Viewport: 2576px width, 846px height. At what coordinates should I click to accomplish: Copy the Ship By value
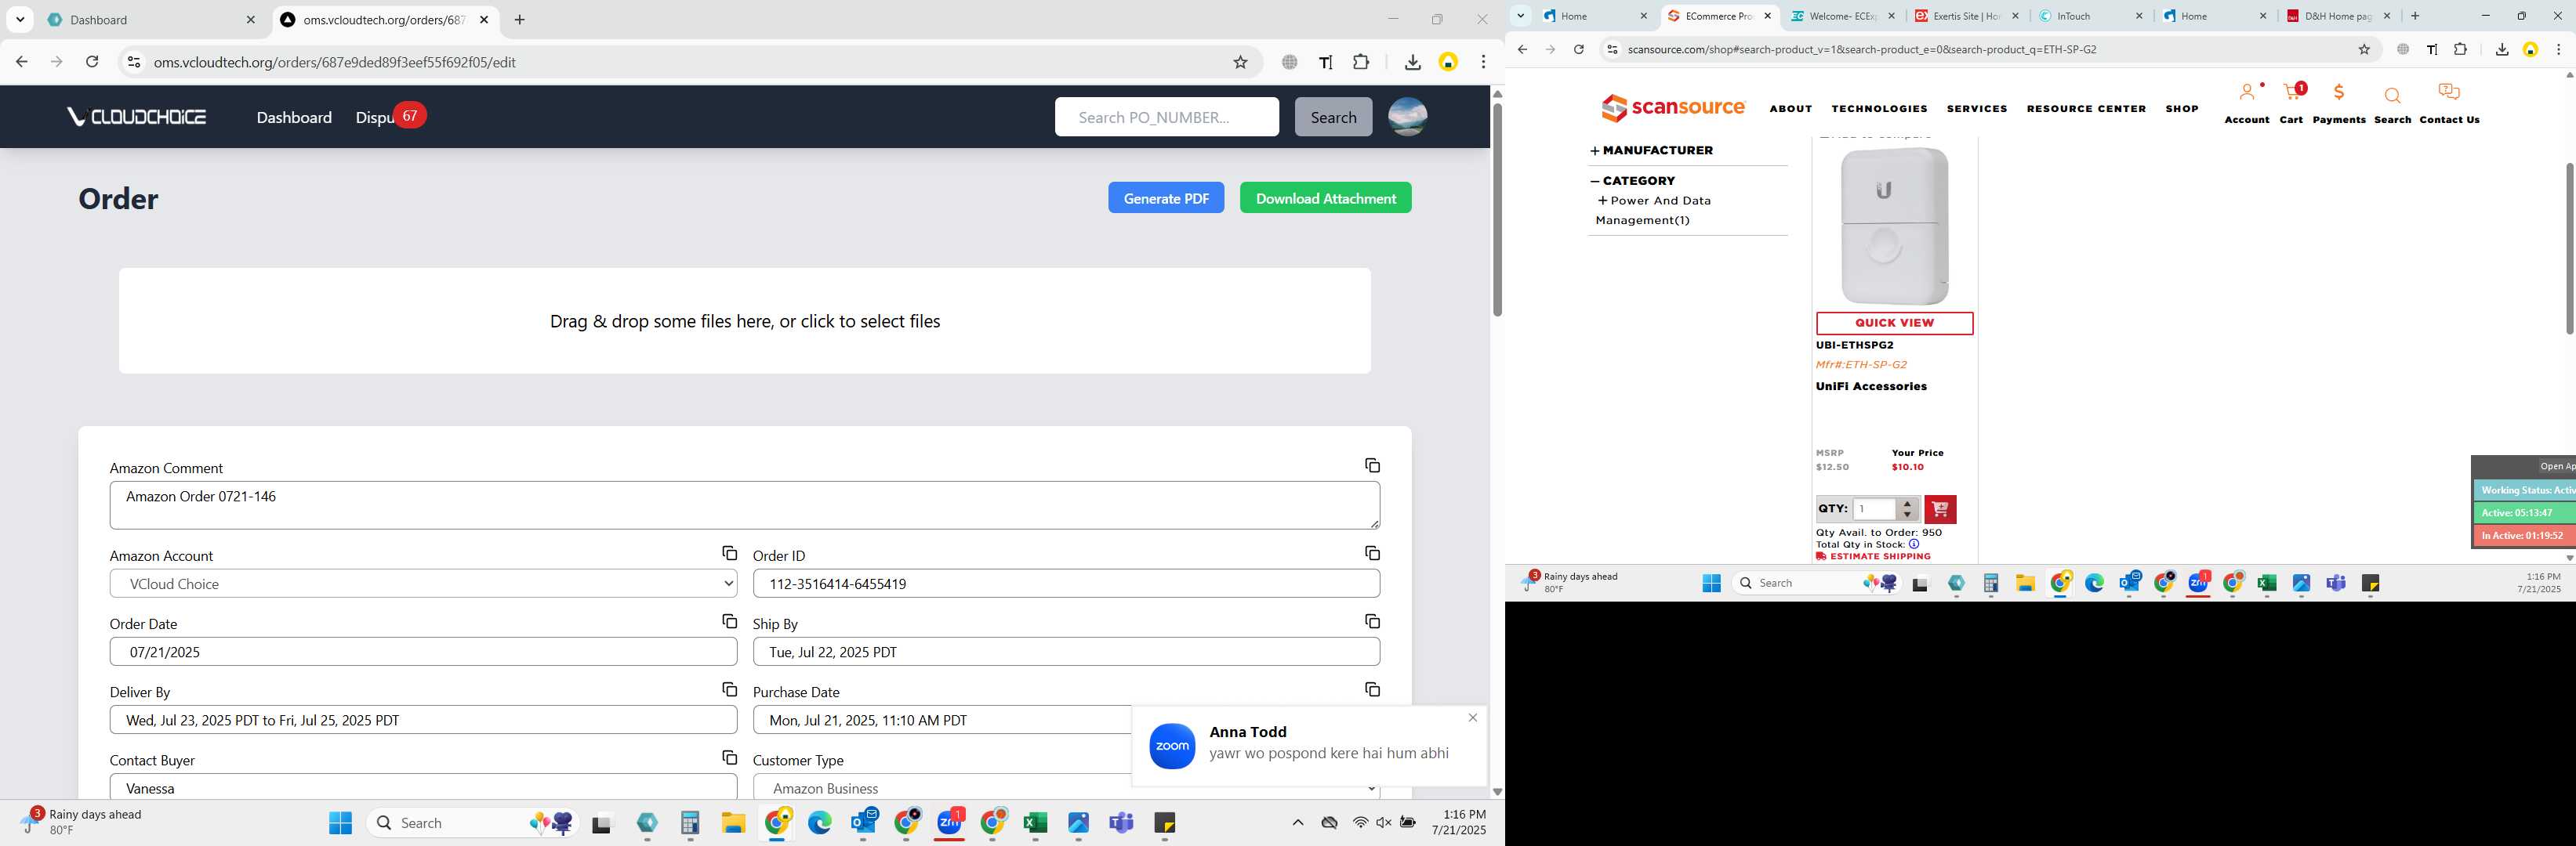(1372, 621)
